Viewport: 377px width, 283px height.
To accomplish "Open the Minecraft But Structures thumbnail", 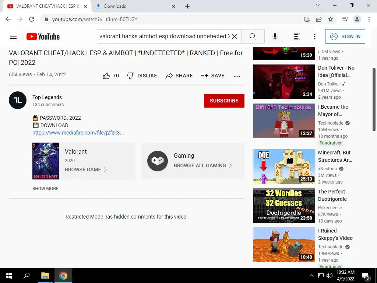I will pyautogui.click(x=284, y=167).
